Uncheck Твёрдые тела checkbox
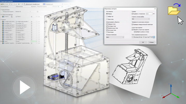 click(x=107, y=24)
